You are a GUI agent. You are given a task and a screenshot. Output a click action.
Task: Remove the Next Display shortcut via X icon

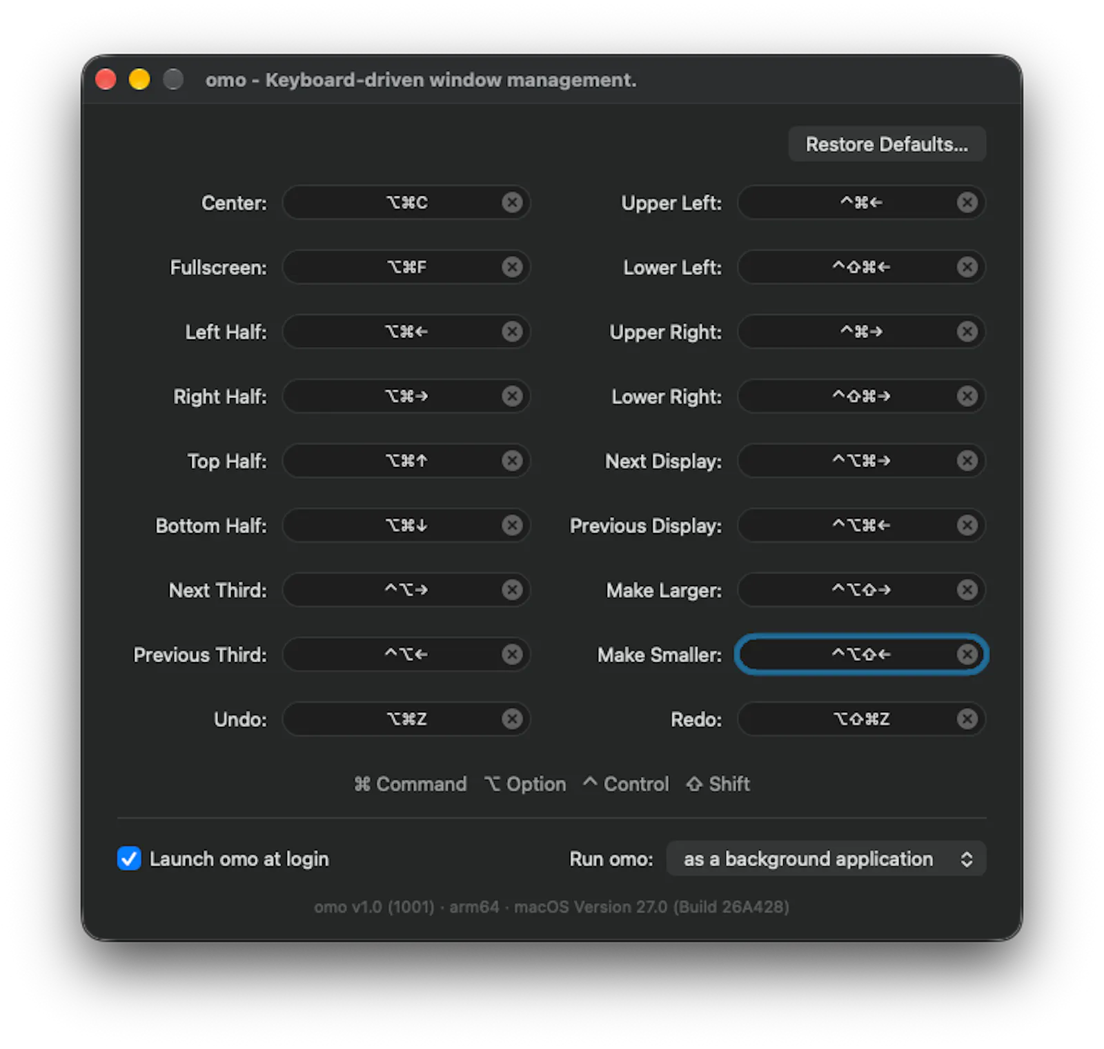[x=967, y=461]
